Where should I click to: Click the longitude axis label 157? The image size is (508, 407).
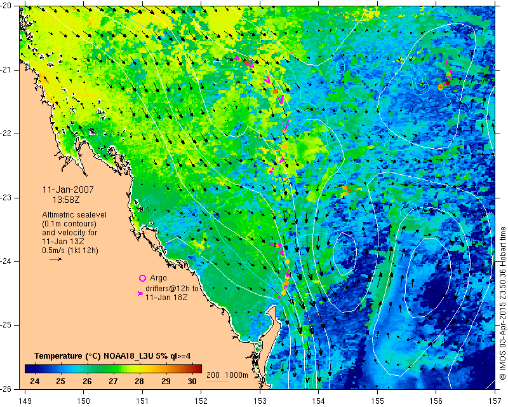pos(495,401)
